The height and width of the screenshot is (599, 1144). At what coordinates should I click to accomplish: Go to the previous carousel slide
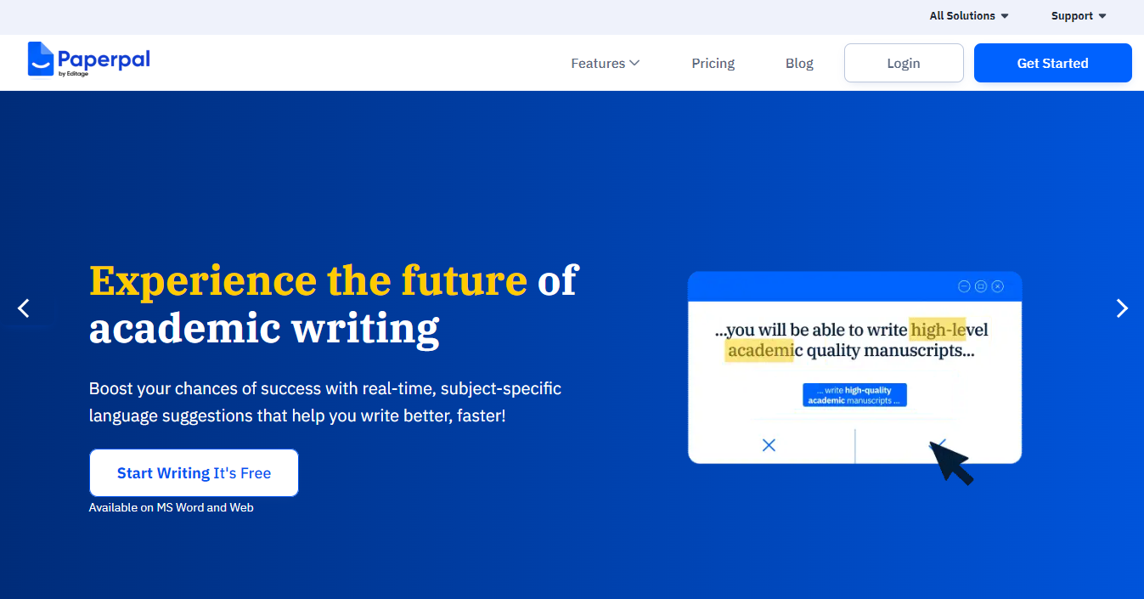(x=24, y=308)
